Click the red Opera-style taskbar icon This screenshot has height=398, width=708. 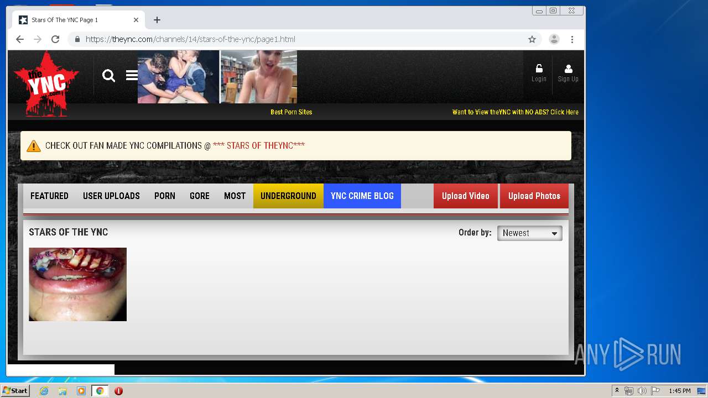click(x=118, y=391)
